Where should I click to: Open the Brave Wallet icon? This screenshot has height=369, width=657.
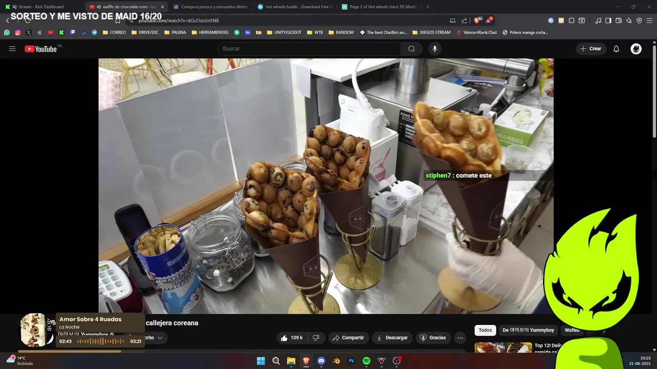coord(619,20)
